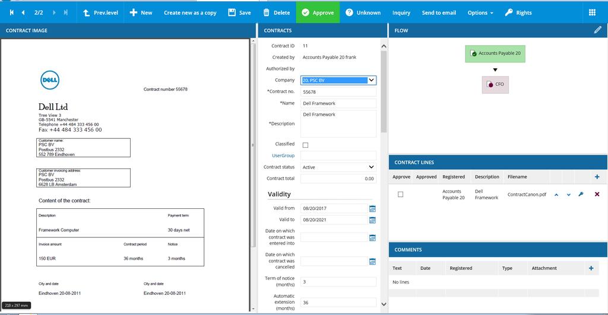Click the Approved column header
608x315 pixels.
[x=426, y=177]
